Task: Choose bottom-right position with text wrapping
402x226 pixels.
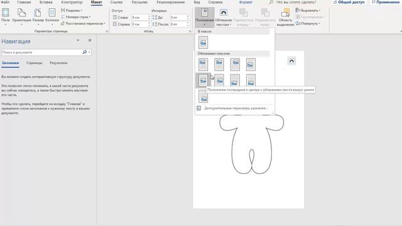Action: 203,96
